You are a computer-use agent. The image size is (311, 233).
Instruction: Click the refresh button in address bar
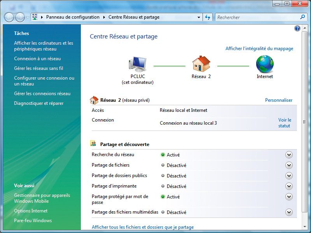click(x=208, y=17)
